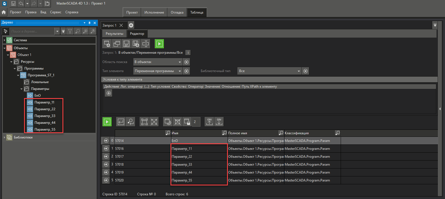
Task: Click the CSV import icon with down arrow
Action: point(219,122)
